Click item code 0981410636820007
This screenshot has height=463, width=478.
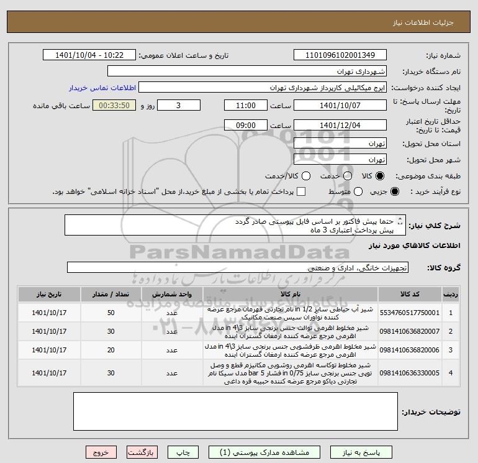tap(410, 331)
